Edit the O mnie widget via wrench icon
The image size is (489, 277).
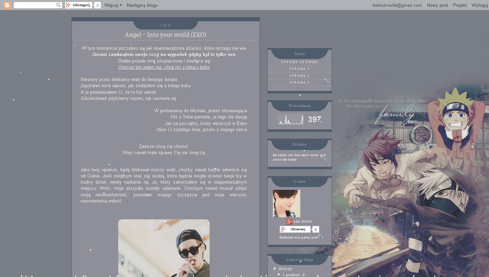(x=321, y=236)
